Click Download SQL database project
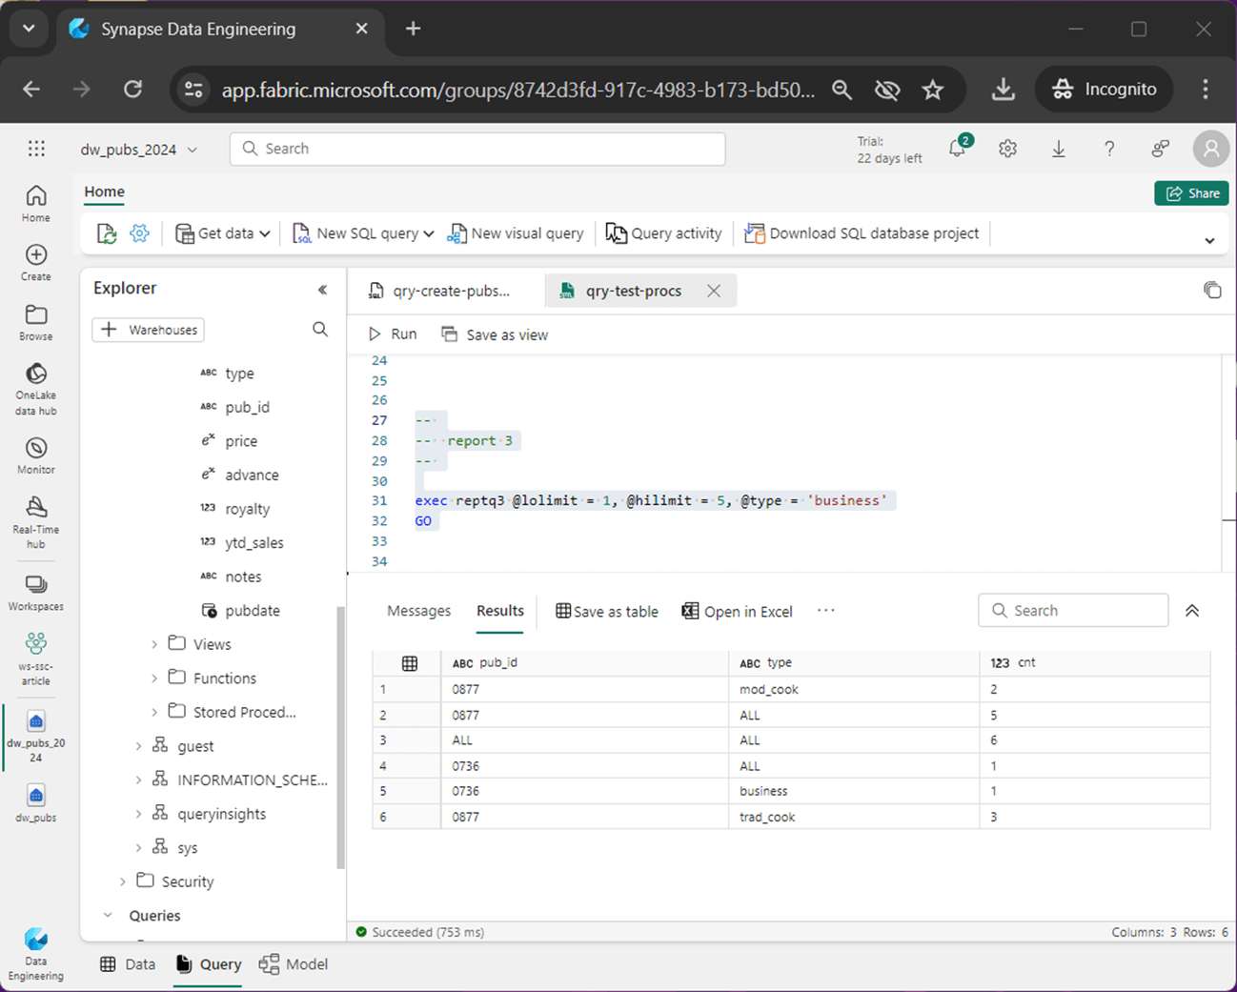 point(862,233)
